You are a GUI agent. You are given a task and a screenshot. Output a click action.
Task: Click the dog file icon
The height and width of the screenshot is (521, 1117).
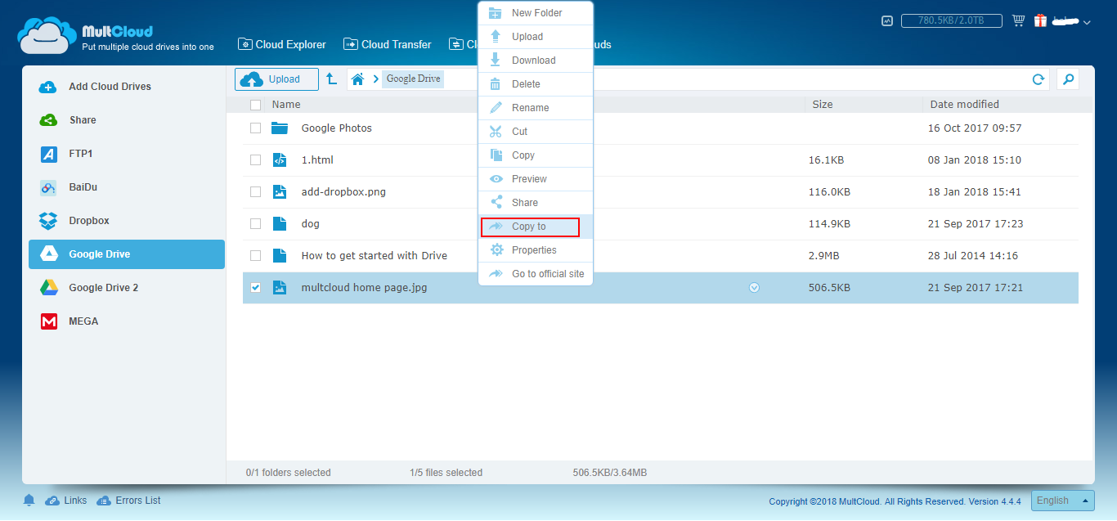pos(280,223)
